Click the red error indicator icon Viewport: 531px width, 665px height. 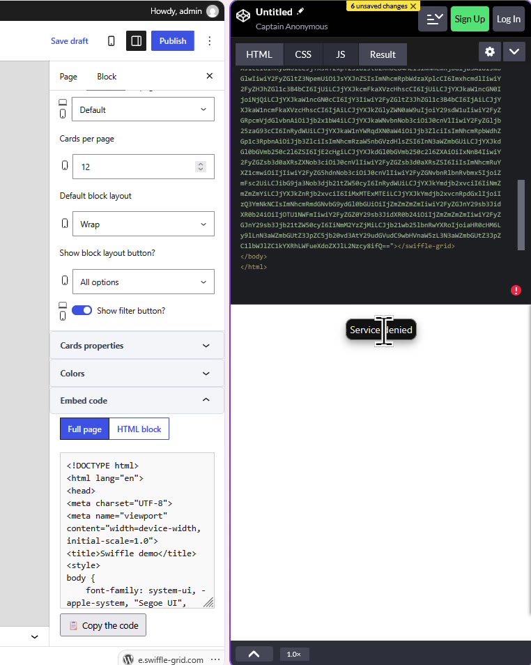516,290
